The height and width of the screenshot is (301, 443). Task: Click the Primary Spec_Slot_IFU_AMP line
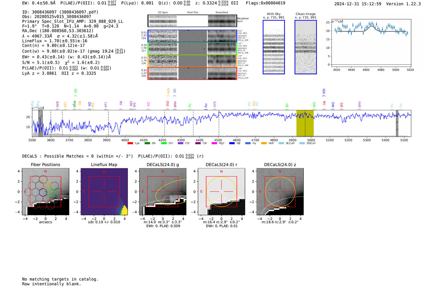point(72,21)
